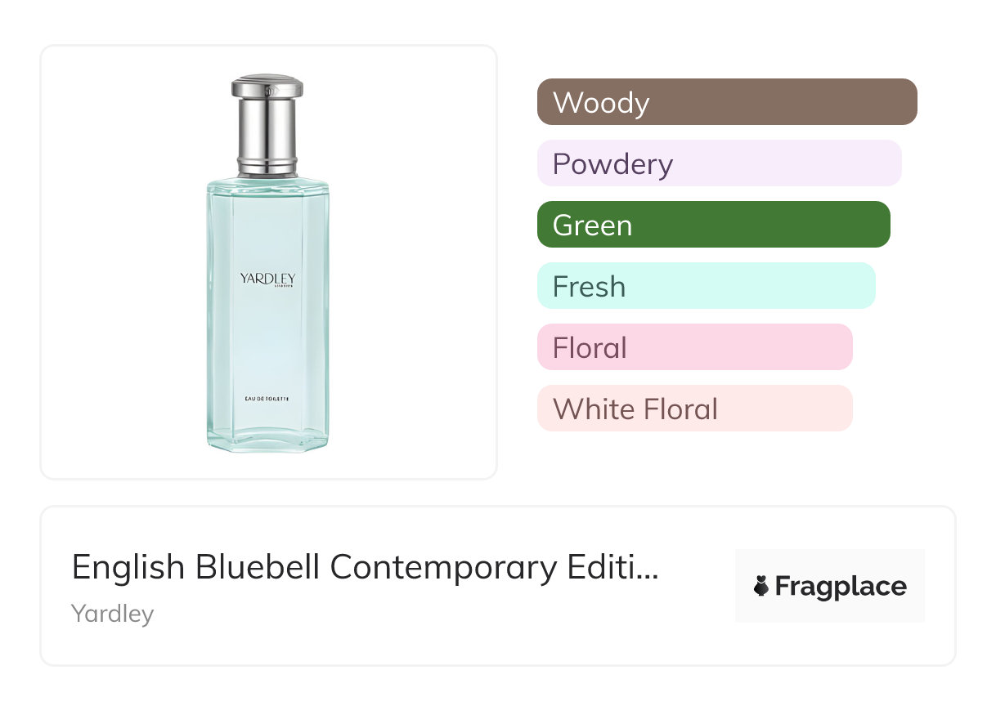996x706 pixels.
Task: Click the Yardley brand name below title
Action: pos(112,614)
